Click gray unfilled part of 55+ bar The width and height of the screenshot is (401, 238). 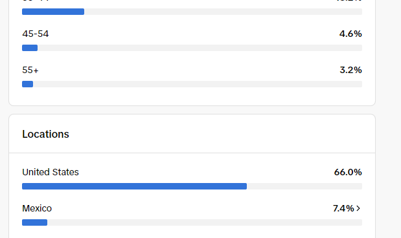[198, 84]
